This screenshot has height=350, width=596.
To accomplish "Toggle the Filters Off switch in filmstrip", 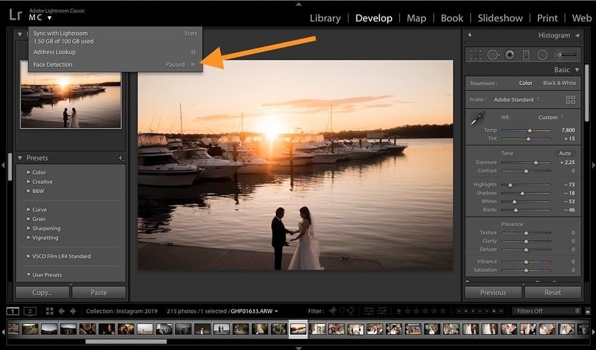I will pyautogui.click(x=546, y=310).
